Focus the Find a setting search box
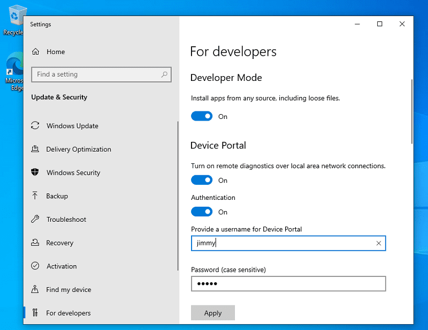 coord(101,74)
